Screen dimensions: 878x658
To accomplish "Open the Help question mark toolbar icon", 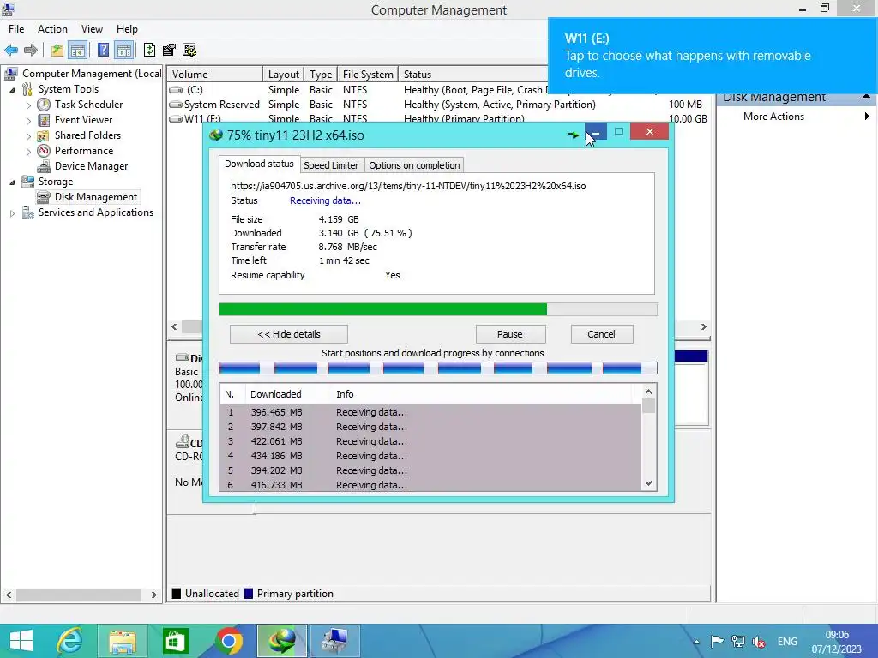I will click(x=103, y=51).
